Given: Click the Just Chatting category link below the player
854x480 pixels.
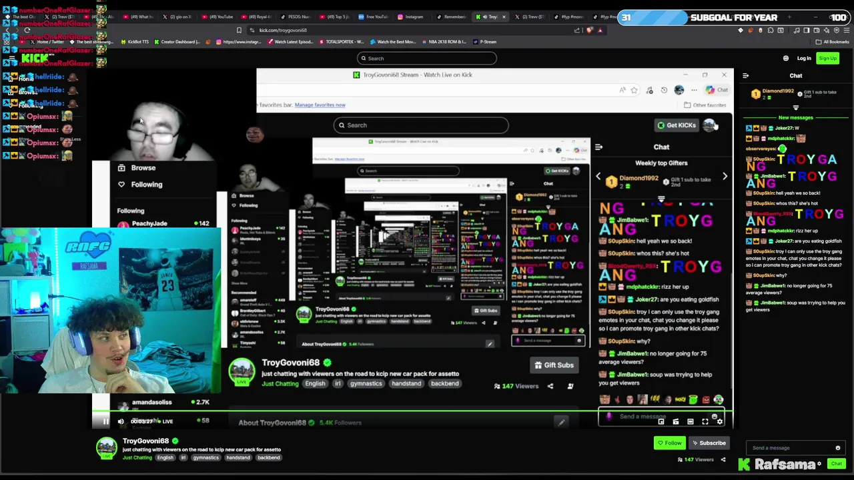Looking at the screenshot, I should click(137, 457).
